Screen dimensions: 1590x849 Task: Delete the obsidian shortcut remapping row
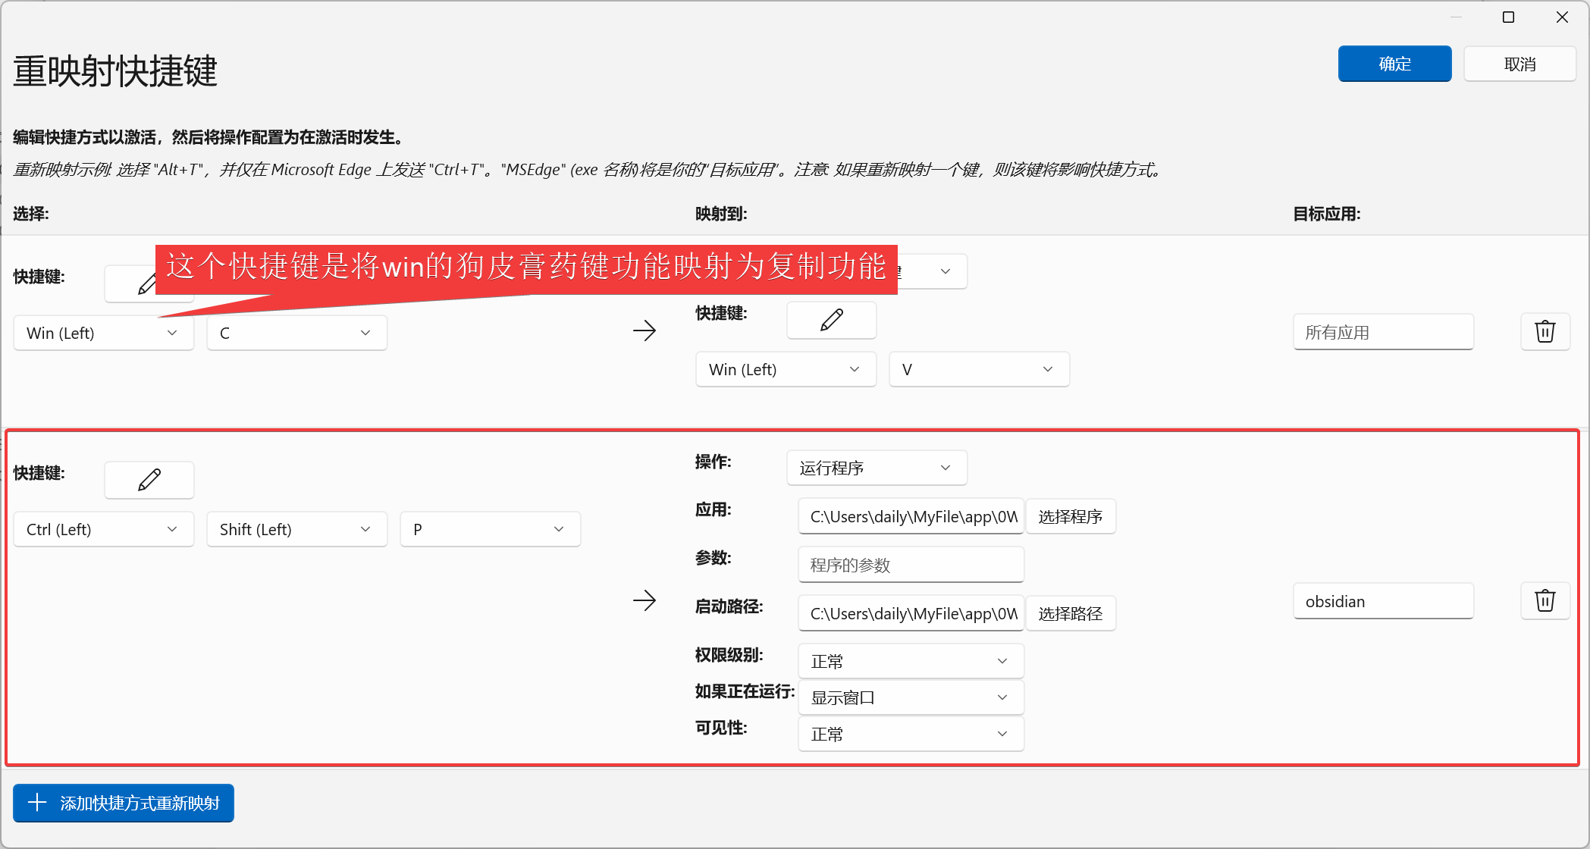point(1545,601)
